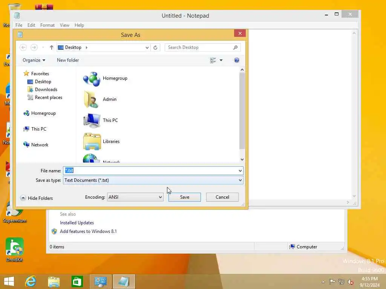
Task: Select the Admin user folder icon
Action: pos(92,99)
